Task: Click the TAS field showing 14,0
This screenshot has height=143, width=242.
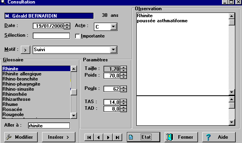Action: pos(112,102)
